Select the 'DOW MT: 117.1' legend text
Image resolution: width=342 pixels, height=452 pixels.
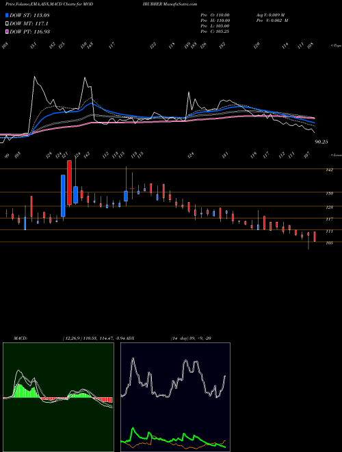click(29, 24)
